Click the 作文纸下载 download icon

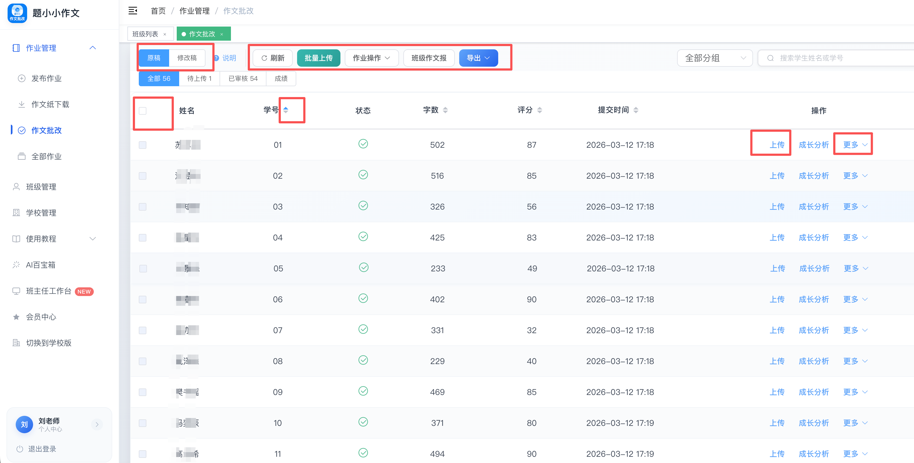[22, 104]
